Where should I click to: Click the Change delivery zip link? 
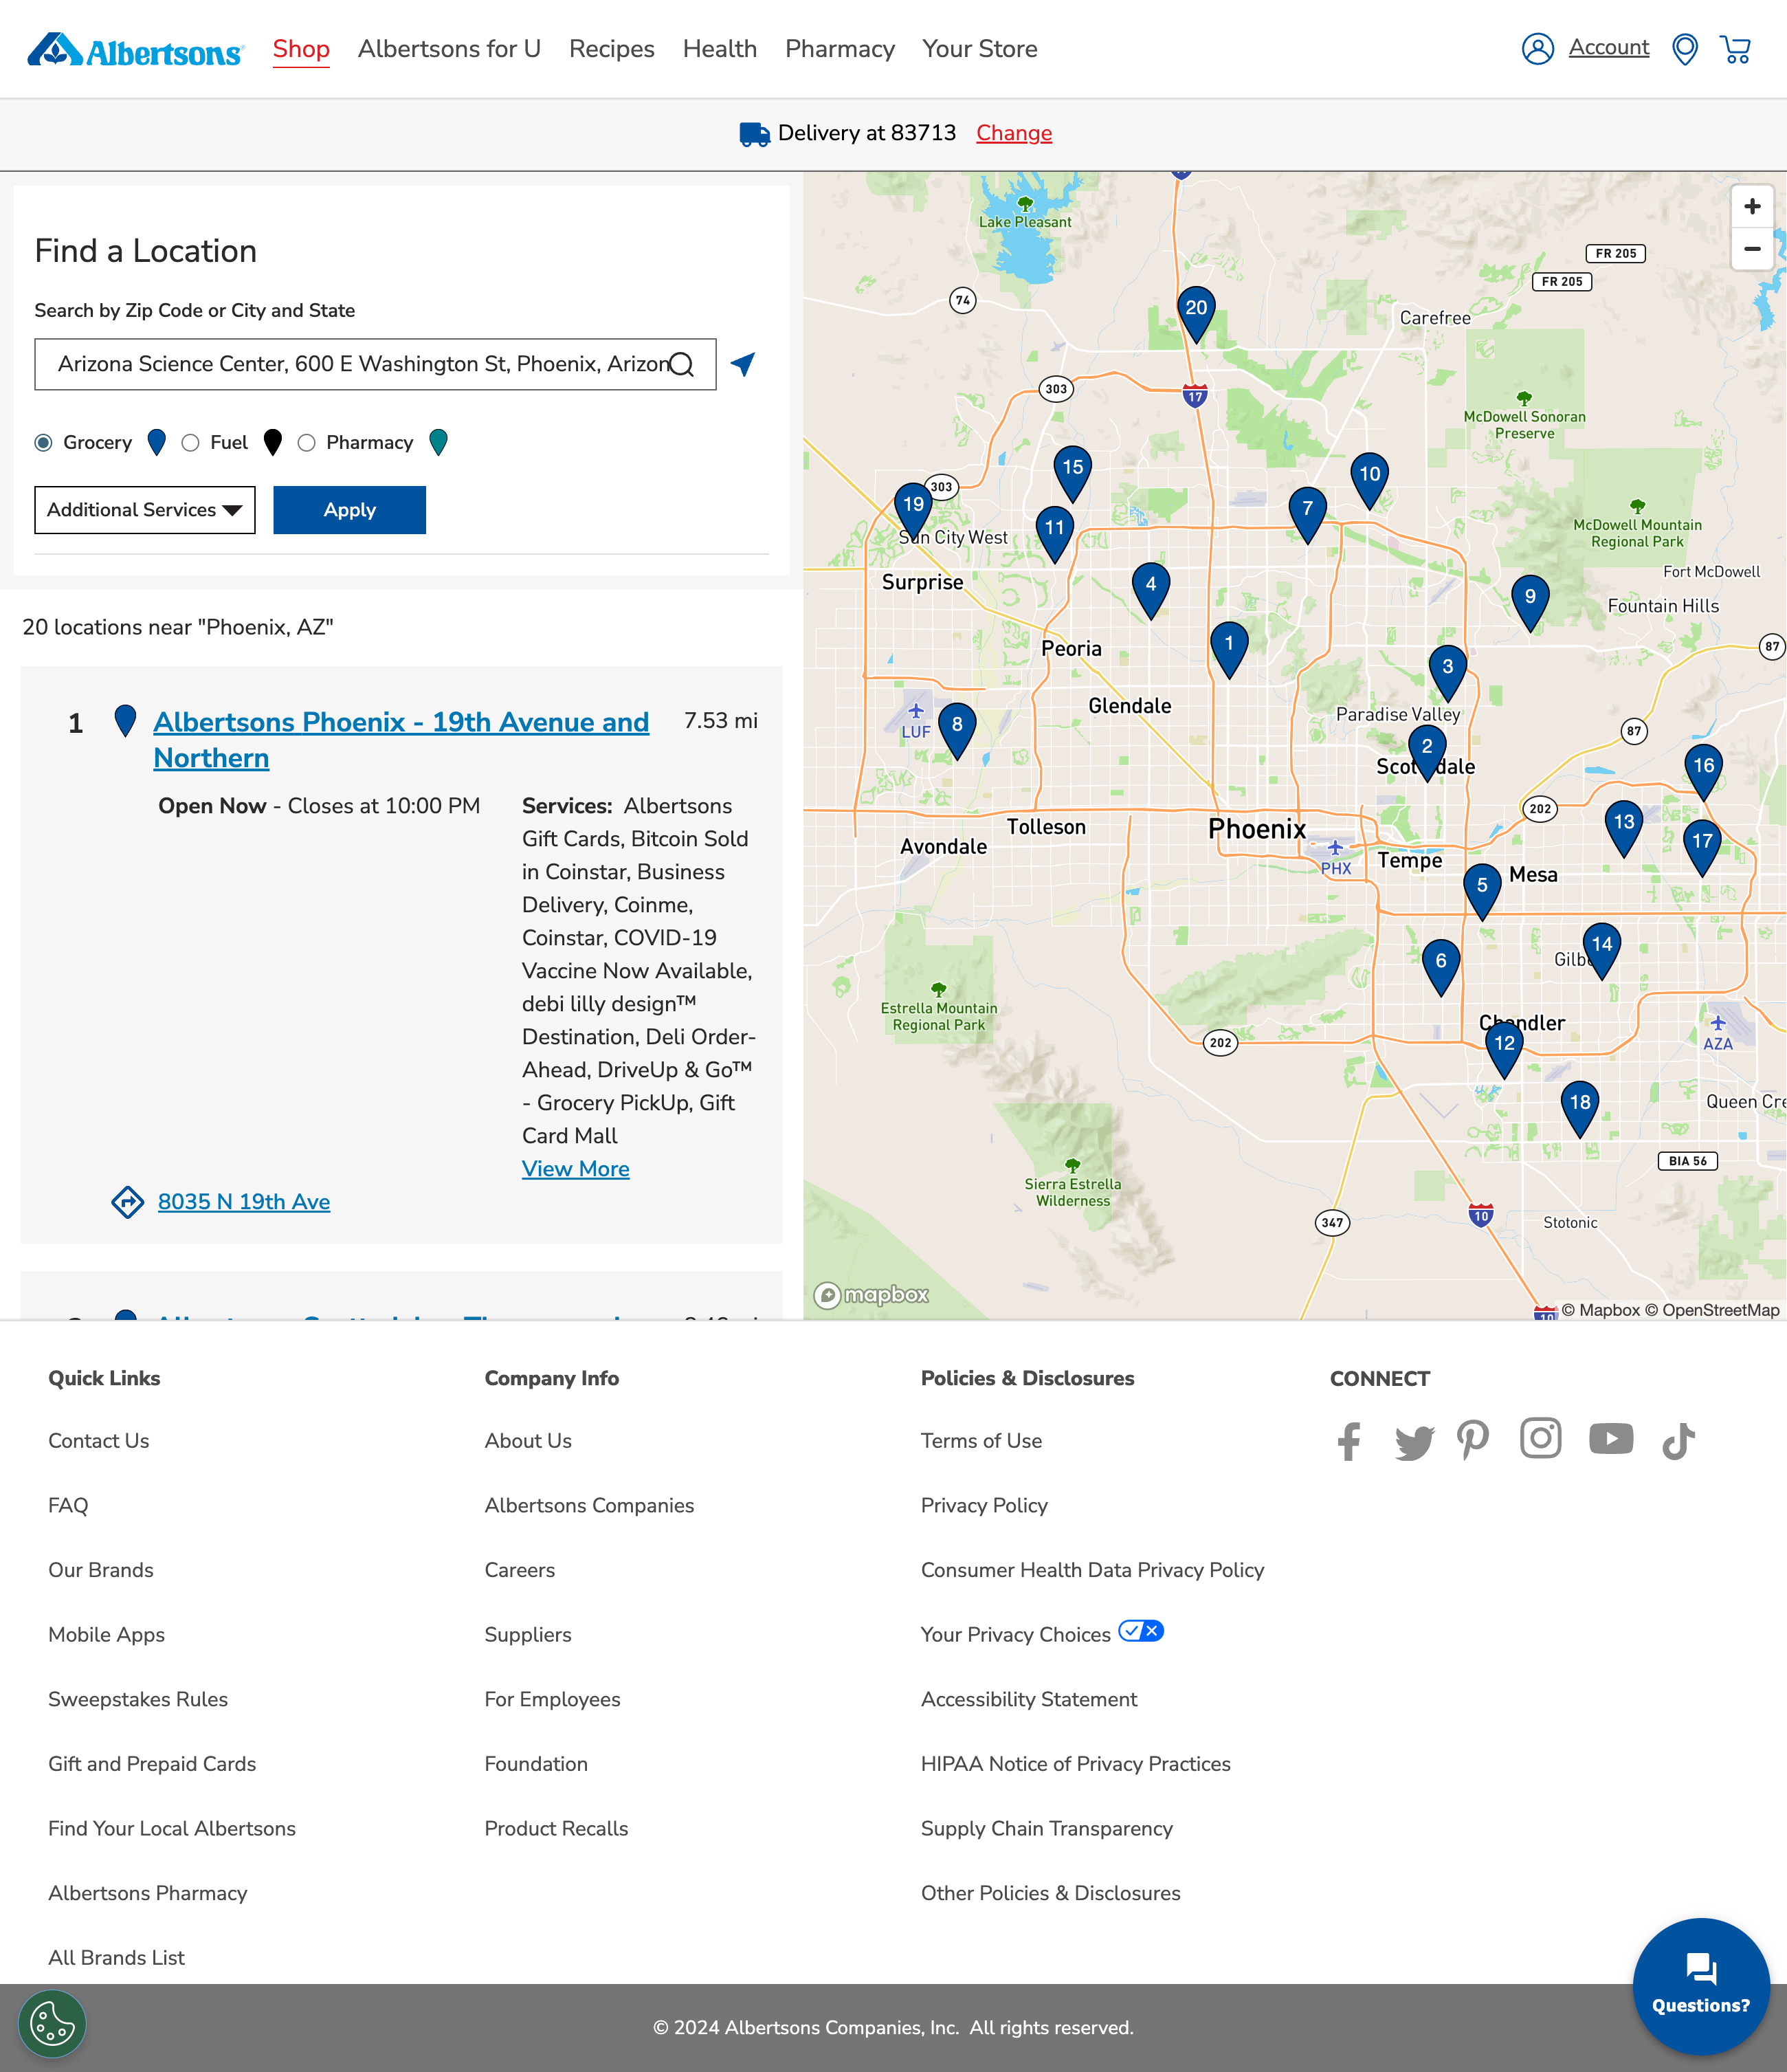1014,133
